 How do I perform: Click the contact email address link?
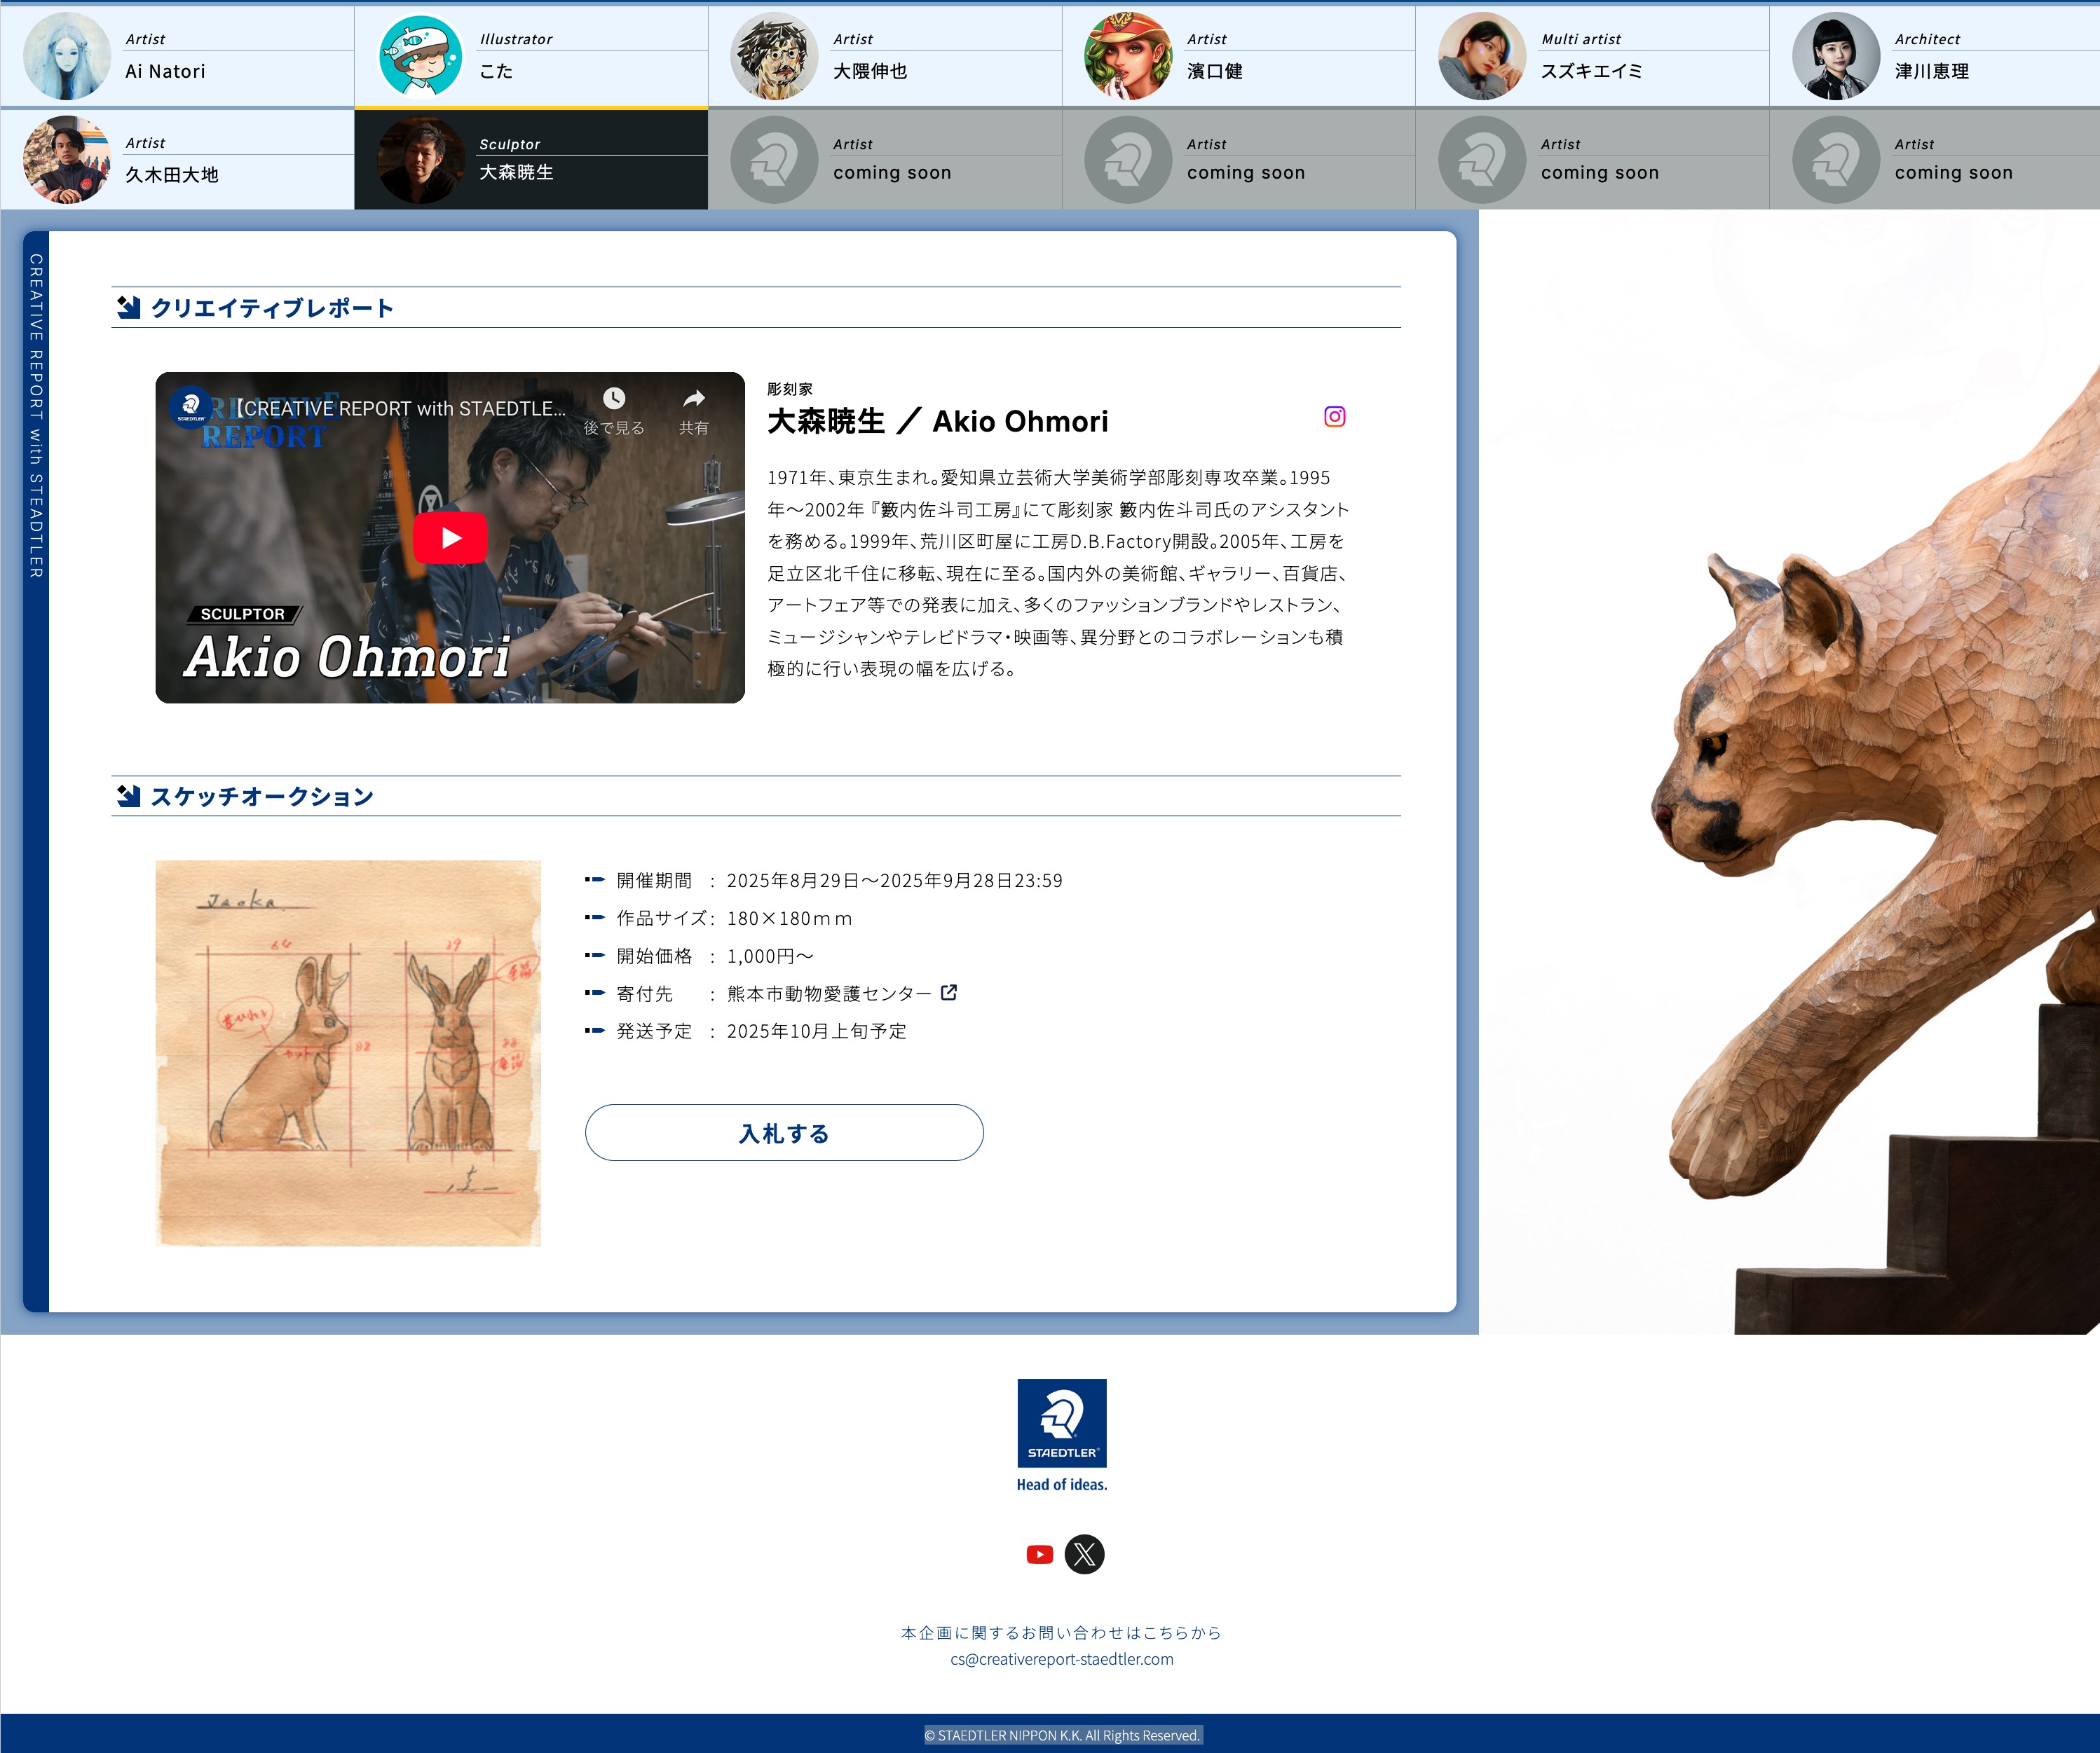[1061, 1659]
